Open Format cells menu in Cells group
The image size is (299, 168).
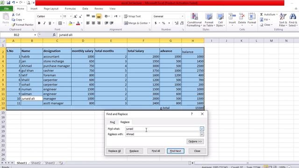coord(252,20)
